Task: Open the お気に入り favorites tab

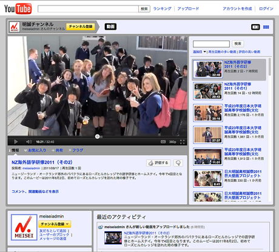Action: (35, 150)
